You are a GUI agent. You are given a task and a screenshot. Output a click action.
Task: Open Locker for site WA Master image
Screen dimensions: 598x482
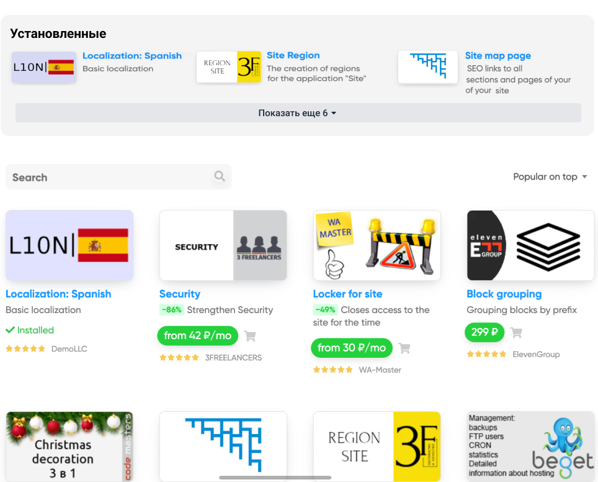377,245
